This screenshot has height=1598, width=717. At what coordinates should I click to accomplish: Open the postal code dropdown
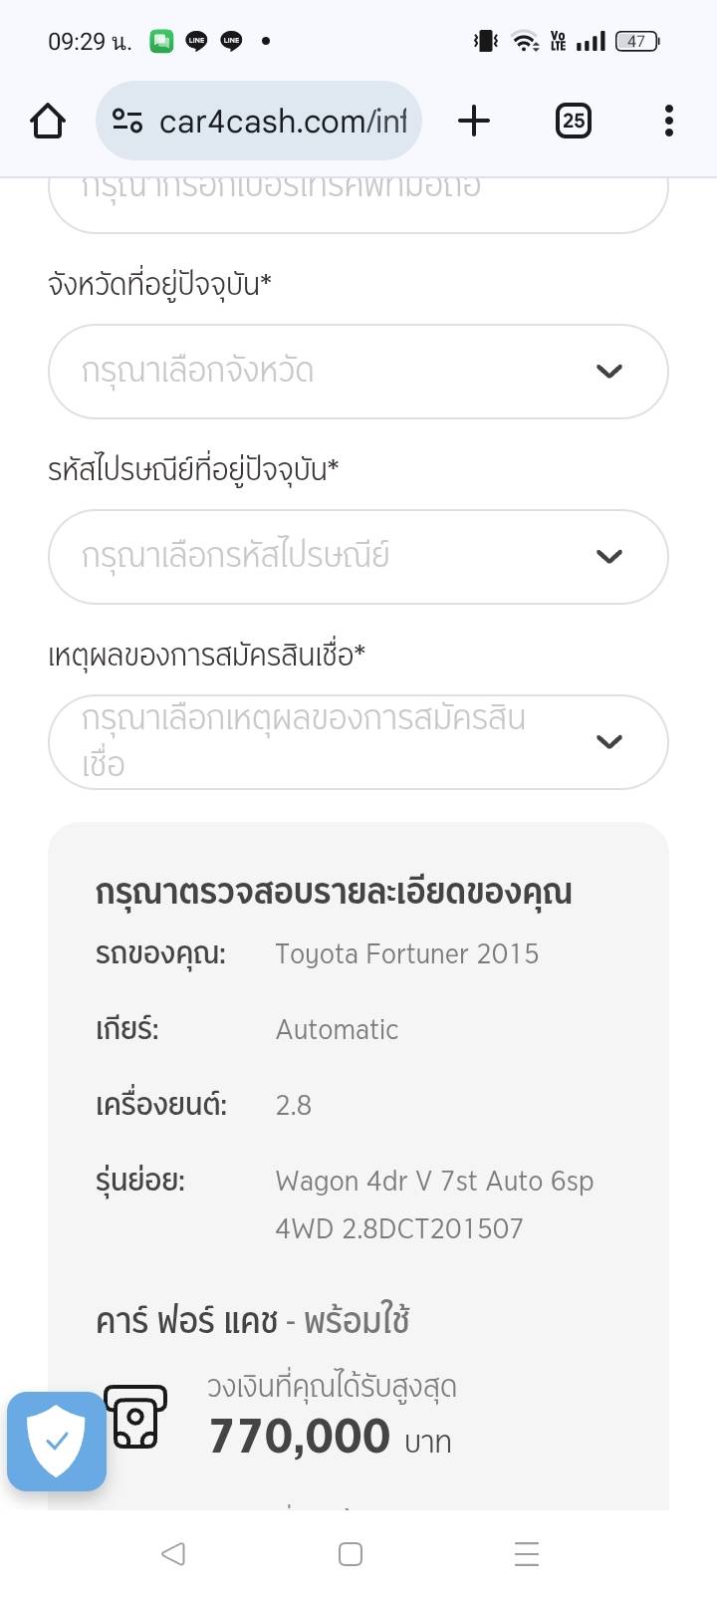(329, 557)
